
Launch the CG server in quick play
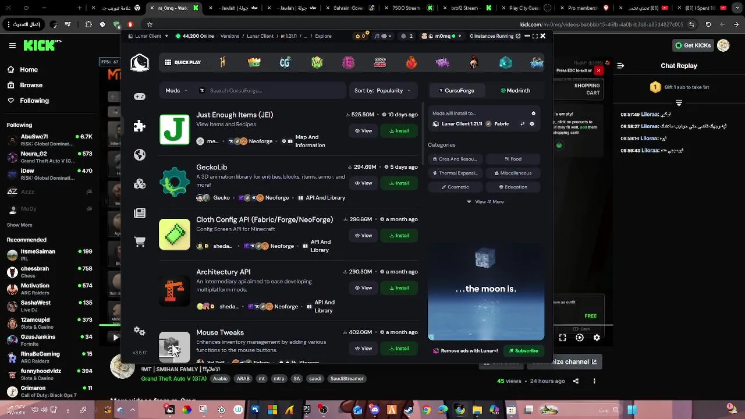tap(285, 62)
